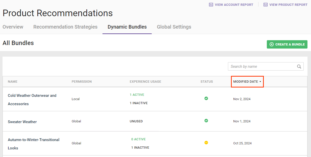The height and width of the screenshot is (157, 311).
Task: Click the View Product Report chart icon
Action: pyautogui.click(x=266, y=5)
